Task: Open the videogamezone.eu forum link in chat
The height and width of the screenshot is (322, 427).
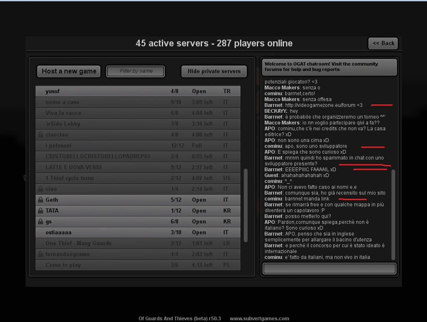Action: (320, 105)
